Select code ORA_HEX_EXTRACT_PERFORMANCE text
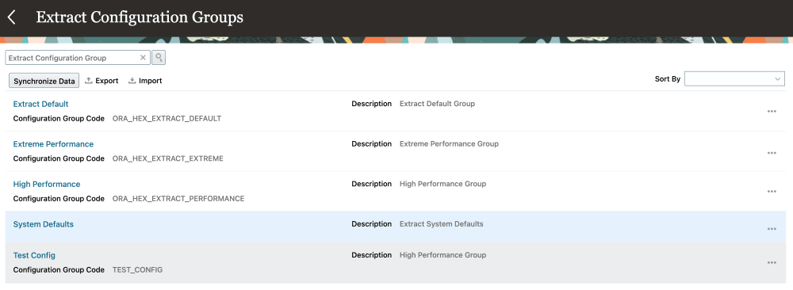The height and width of the screenshot is (290, 793). (x=178, y=199)
